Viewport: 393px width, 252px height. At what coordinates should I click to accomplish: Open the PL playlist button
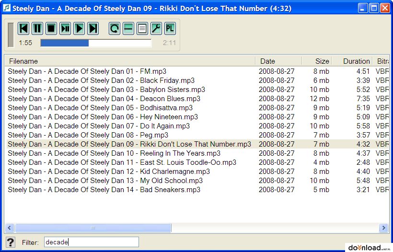coord(170,28)
